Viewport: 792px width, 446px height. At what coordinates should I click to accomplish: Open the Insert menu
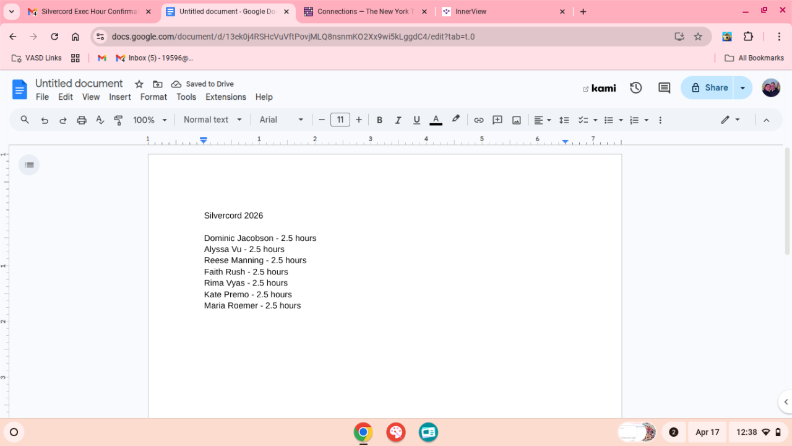coord(120,97)
